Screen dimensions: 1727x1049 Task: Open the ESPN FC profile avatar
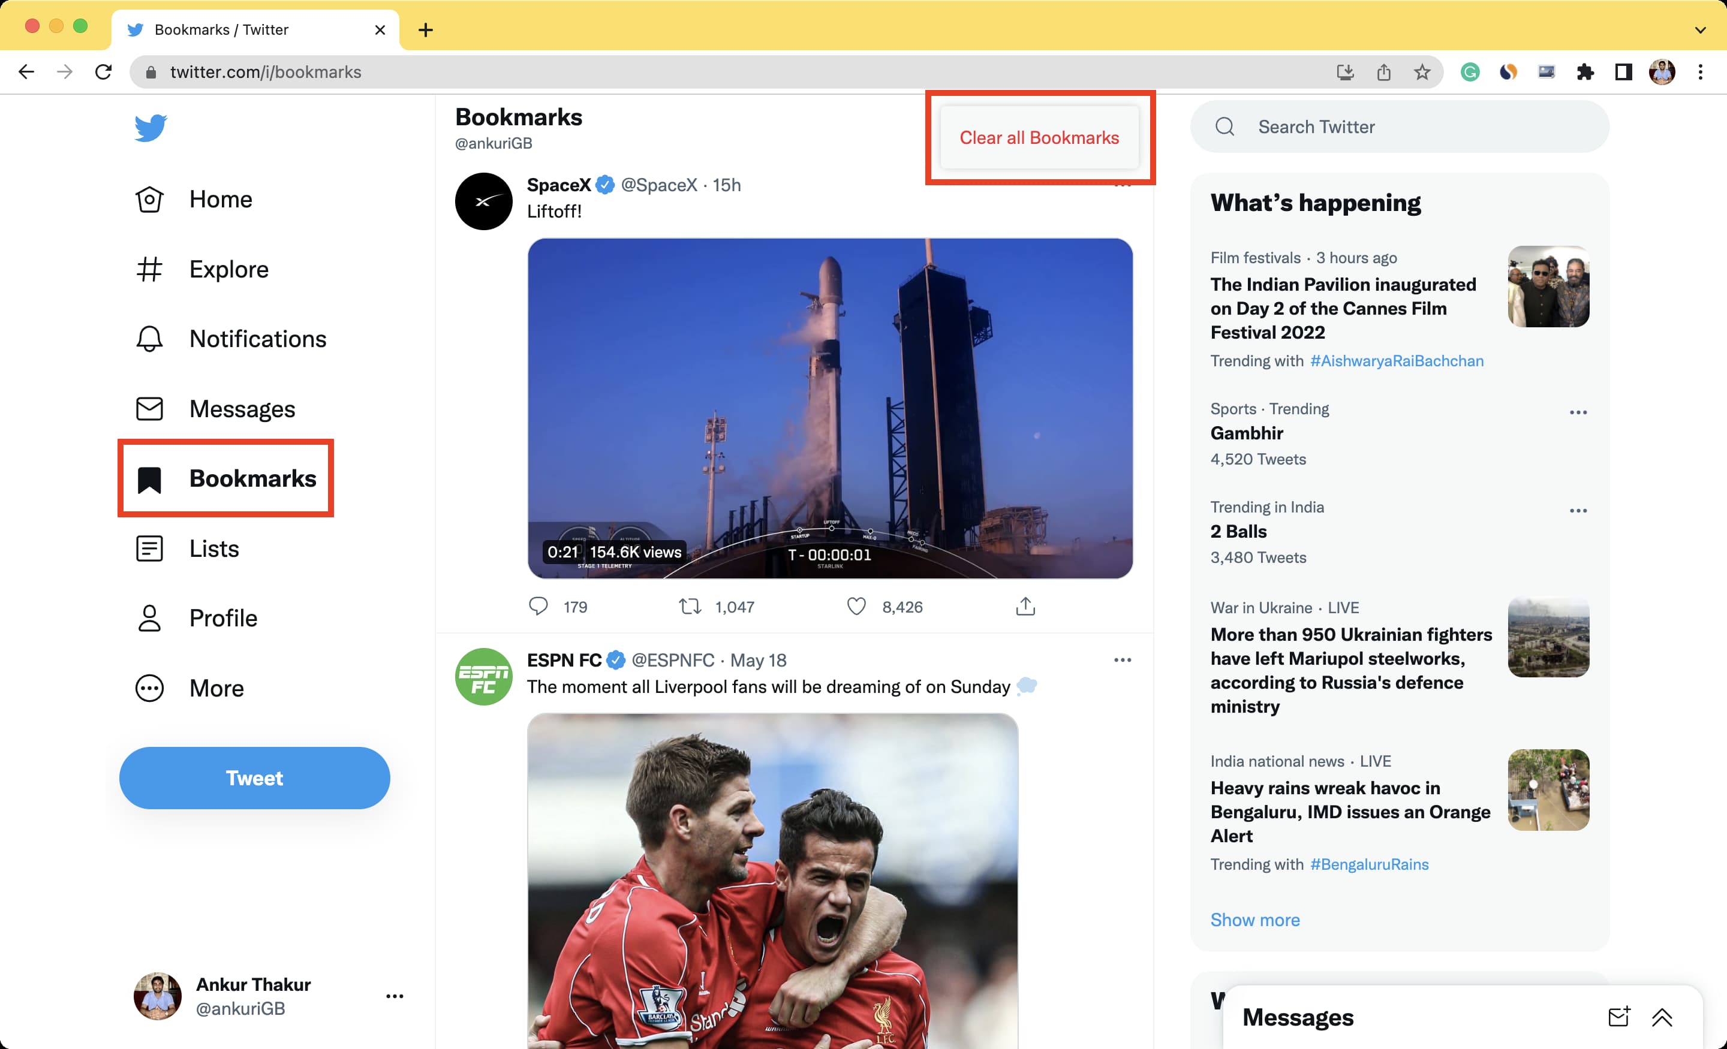pos(483,676)
